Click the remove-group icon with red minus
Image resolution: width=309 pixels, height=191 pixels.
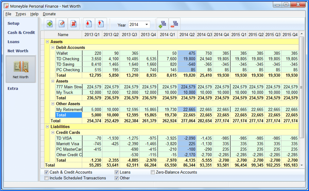click(x=174, y=24)
